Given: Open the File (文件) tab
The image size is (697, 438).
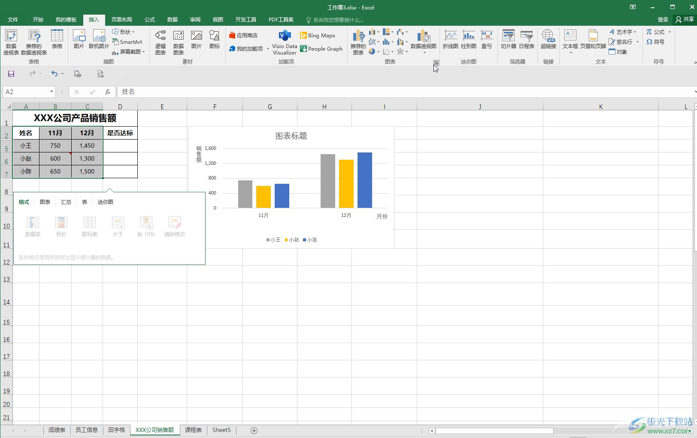Looking at the screenshot, I should coord(13,19).
